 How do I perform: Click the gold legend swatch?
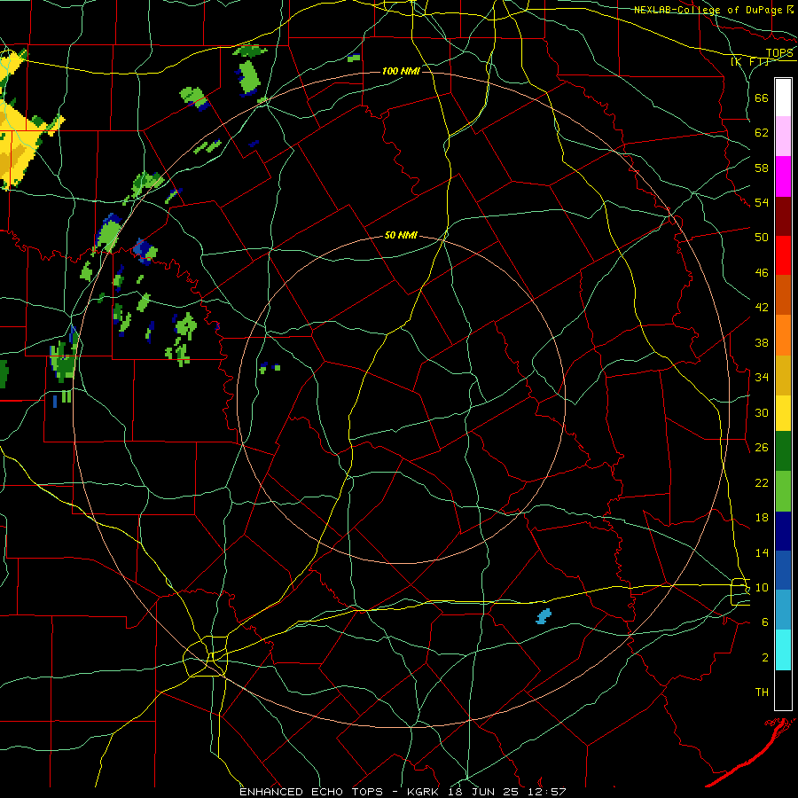783,375
